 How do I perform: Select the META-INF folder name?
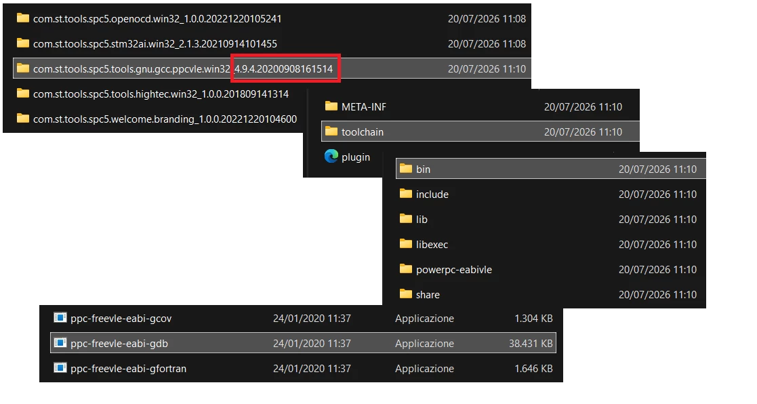364,107
